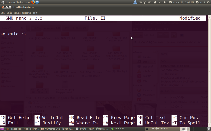Maximize the terminal window
This screenshot has width=211, height=131.
coord(10,7)
